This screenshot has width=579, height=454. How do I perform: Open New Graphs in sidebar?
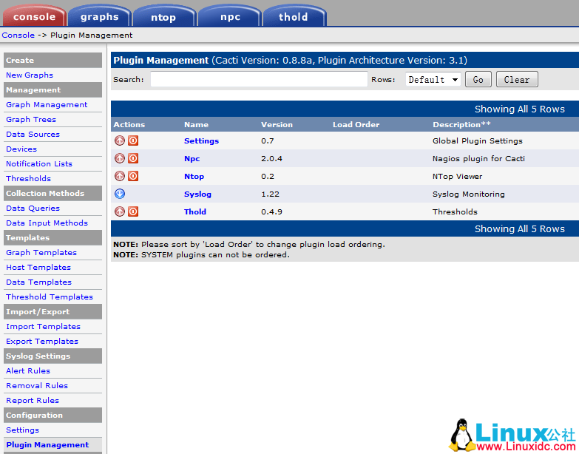30,75
